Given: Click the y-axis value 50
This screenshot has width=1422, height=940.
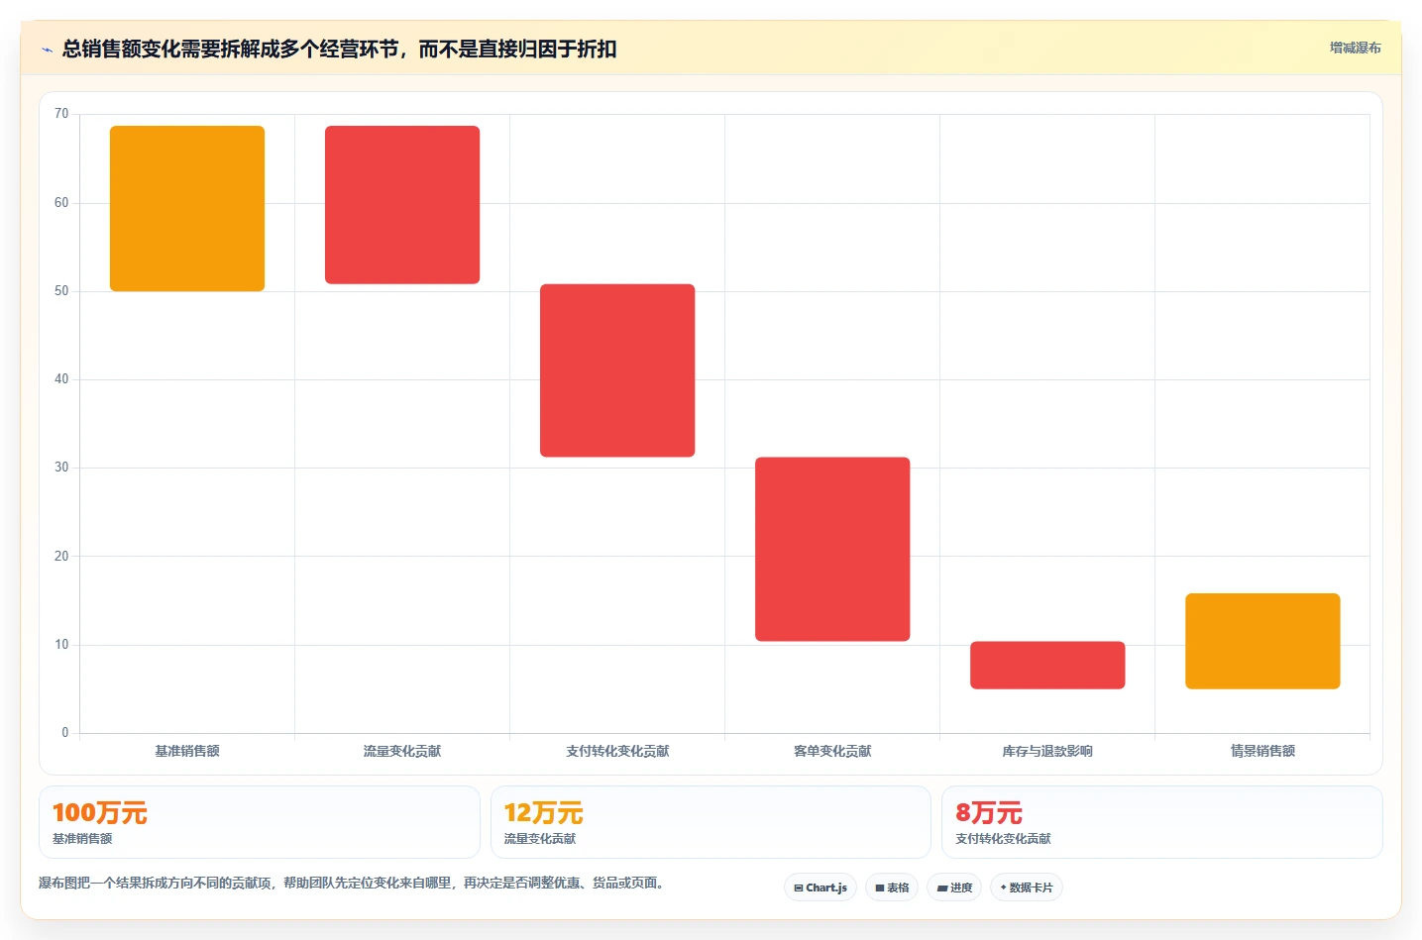Looking at the screenshot, I should (x=61, y=291).
